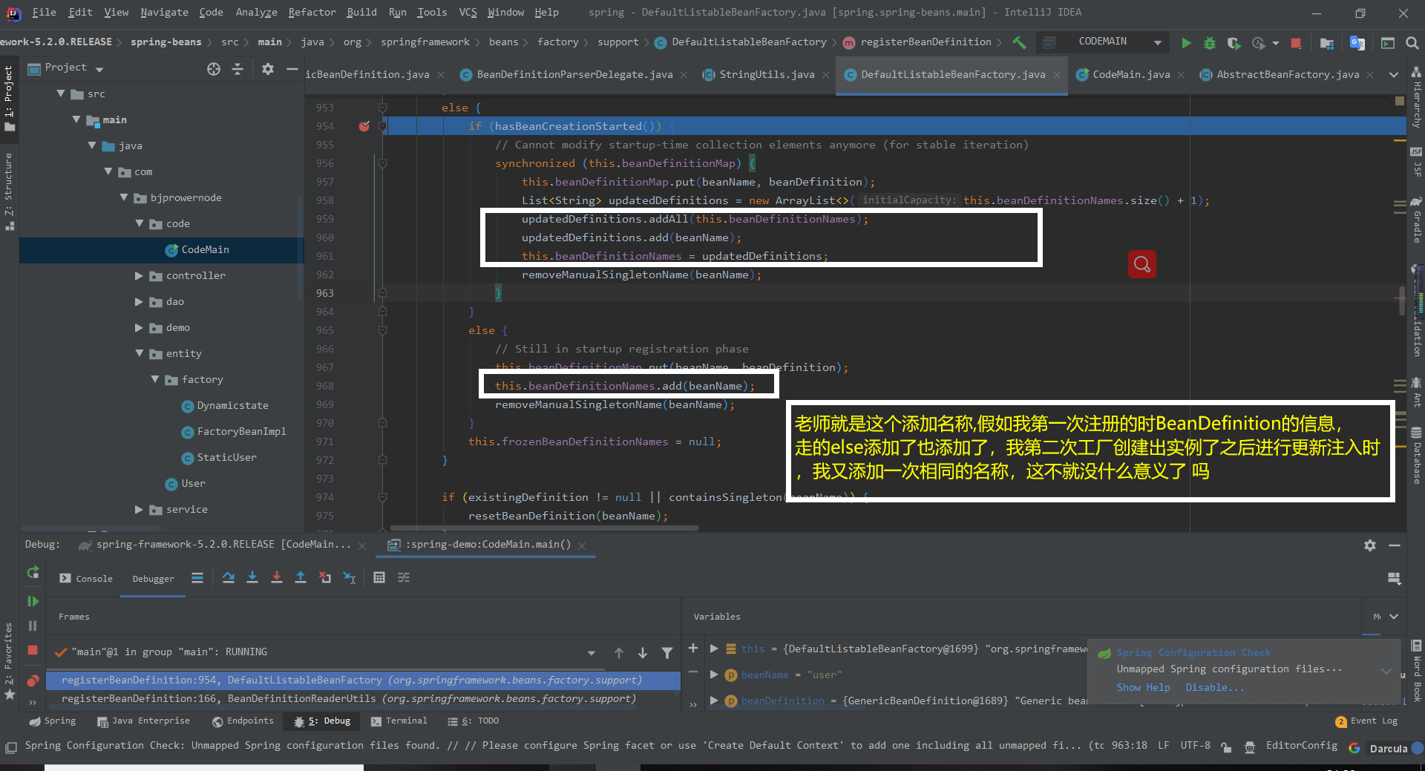
Task: Toggle the Favorites tool window stripe button
Action: (9, 660)
